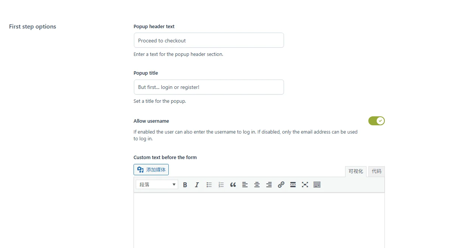Align text left in the editor
449x248 pixels.
(245, 185)
